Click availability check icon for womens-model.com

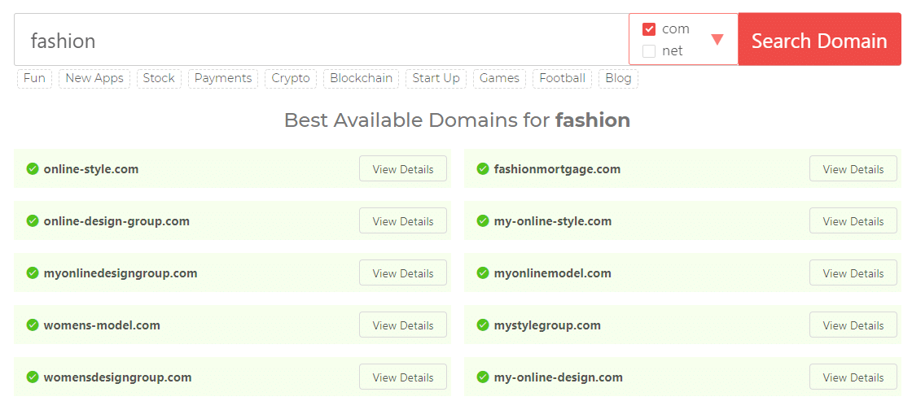point(33,325)
